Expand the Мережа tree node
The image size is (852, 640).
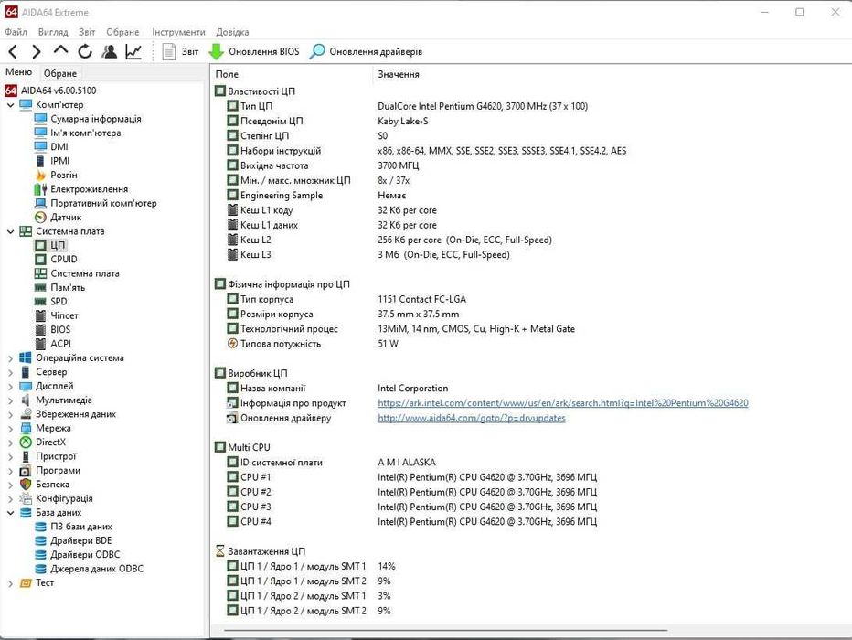tap(10, 429)
